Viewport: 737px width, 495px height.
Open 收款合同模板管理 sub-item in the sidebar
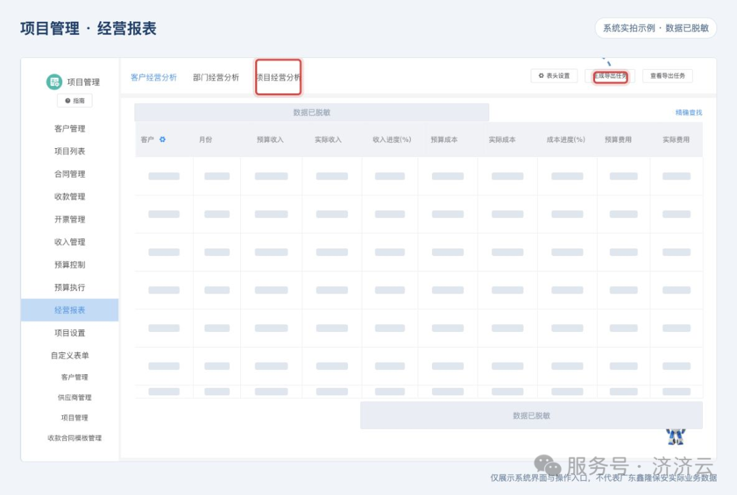74,438
